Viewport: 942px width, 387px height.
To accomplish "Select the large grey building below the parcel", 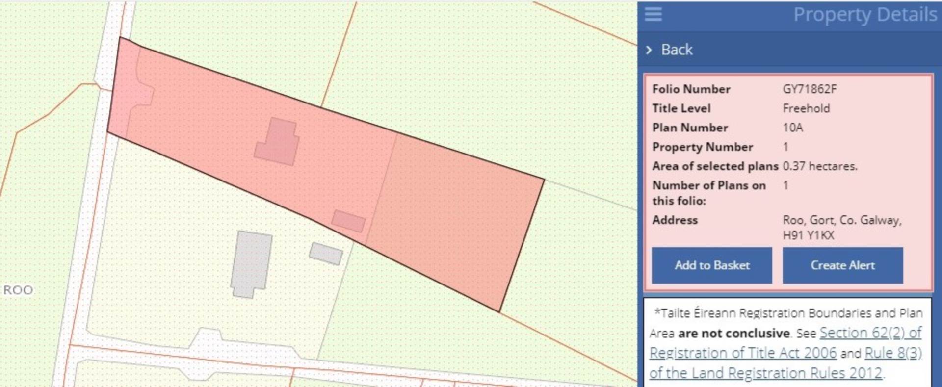I will pyautogui.click(x=251, y=263).
